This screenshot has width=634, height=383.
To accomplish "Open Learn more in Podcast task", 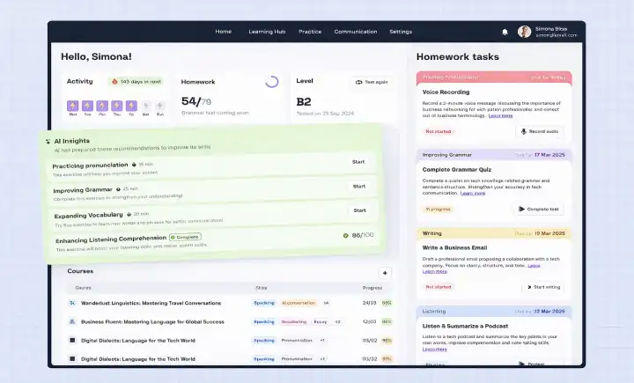I will [435, 350].
